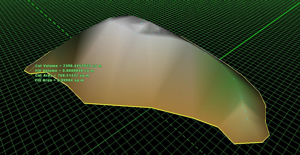The height and width of the screenshot is (155, 300).
Task: Click the "Fill Area" label text
Action: click(44, 80)
